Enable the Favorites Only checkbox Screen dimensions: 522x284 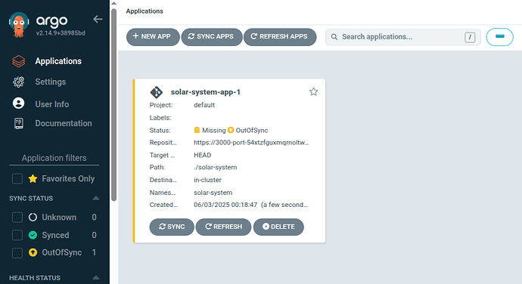pyautogui.click(x=17, y=178)
